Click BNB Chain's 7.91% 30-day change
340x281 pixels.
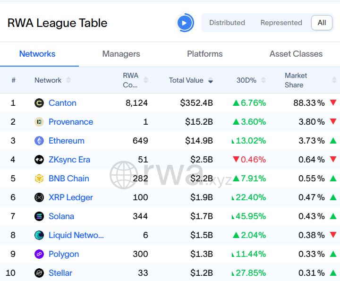(x=249, y=179)
